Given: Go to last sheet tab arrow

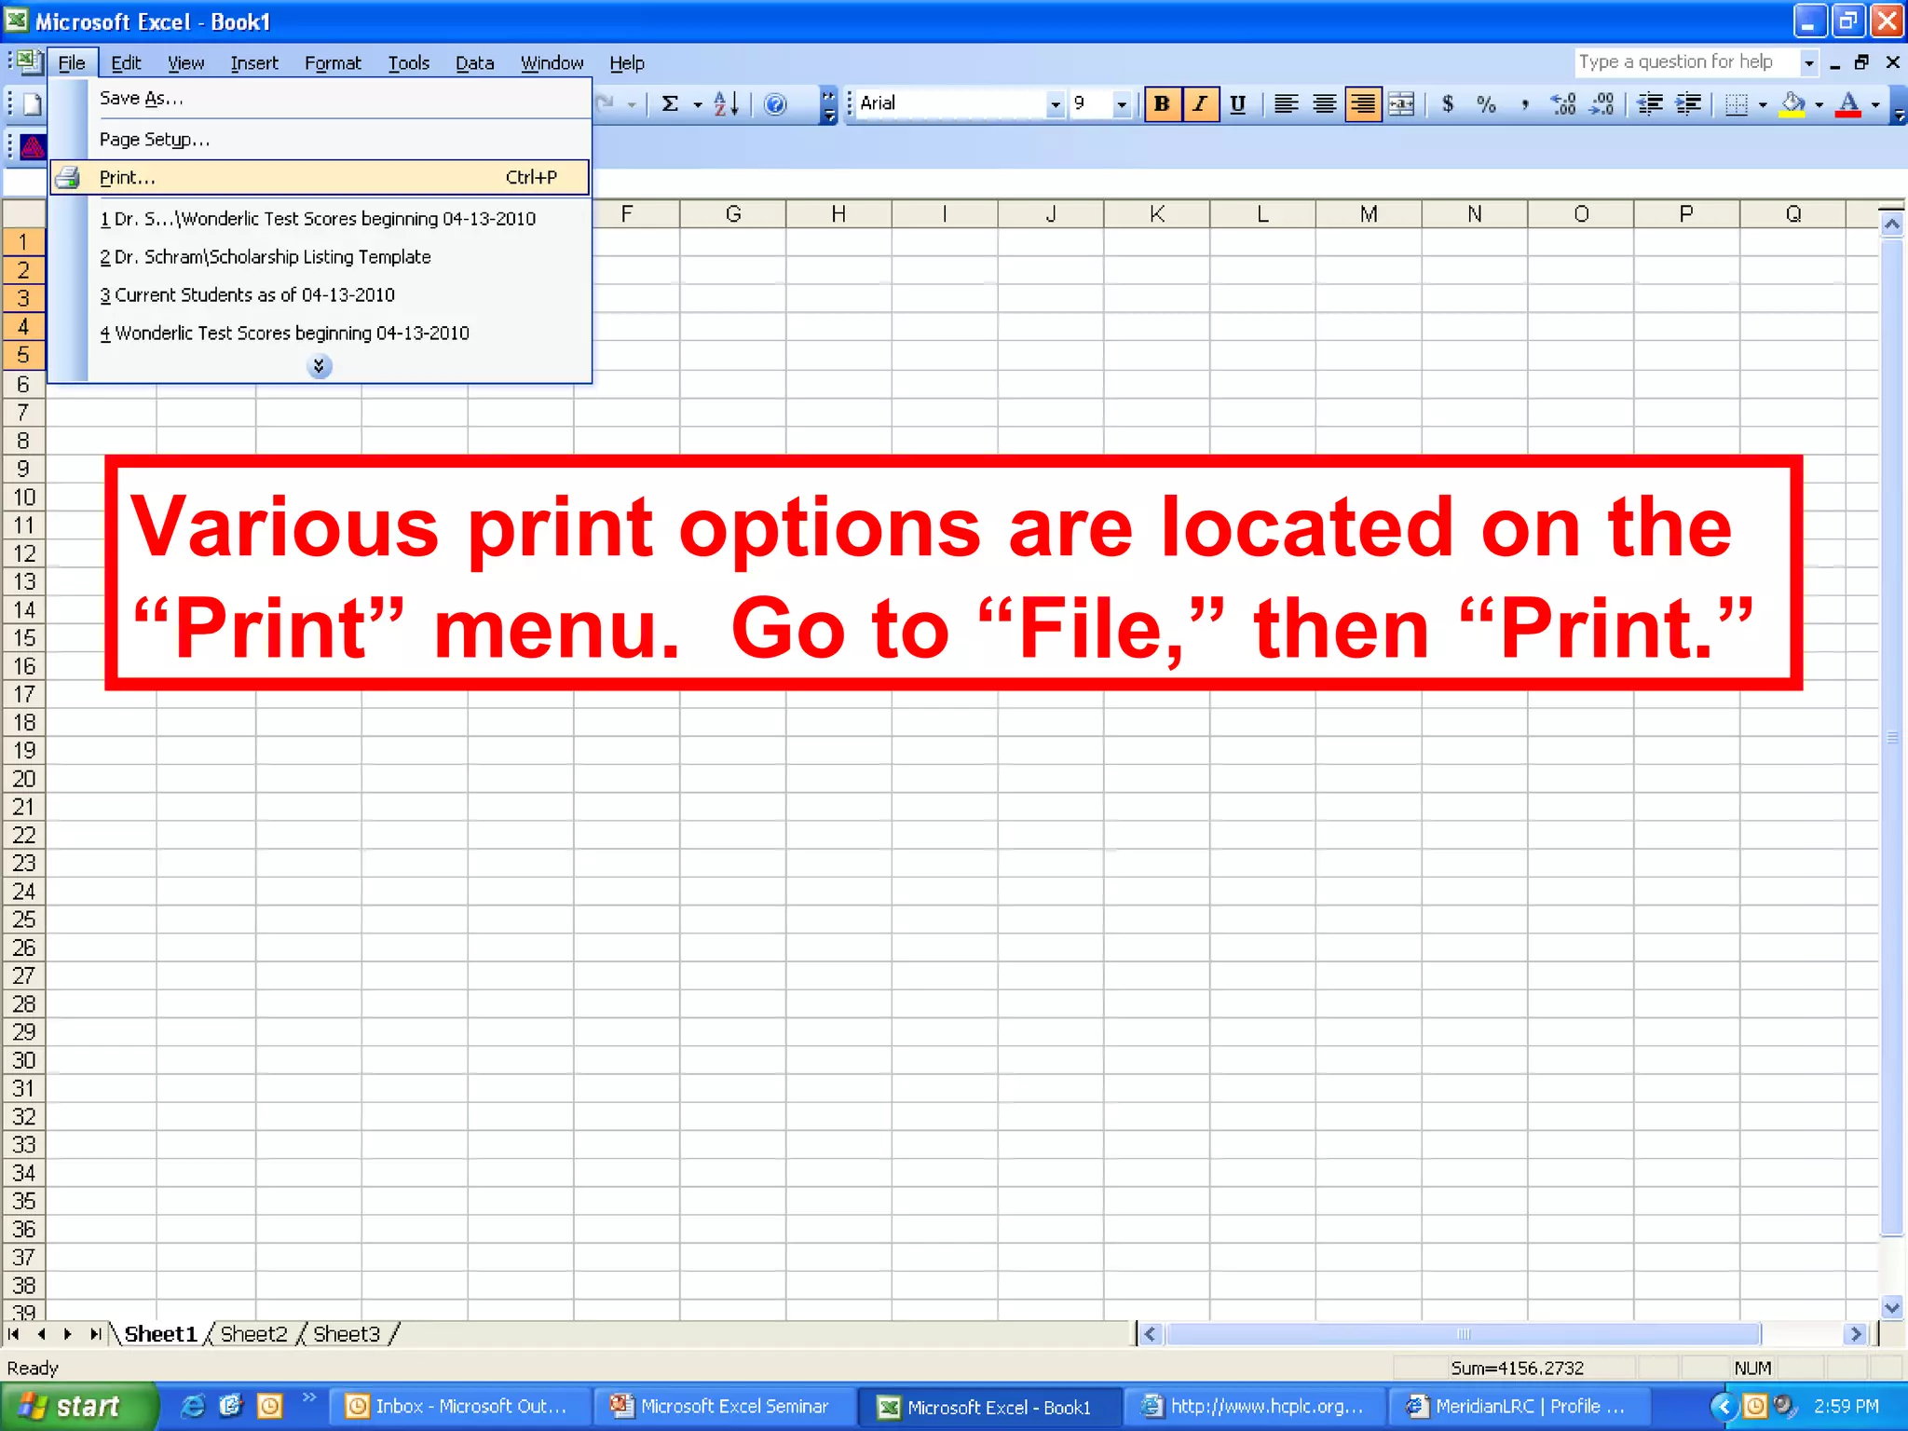Looking at the screenshot, I should point(95,1334).
